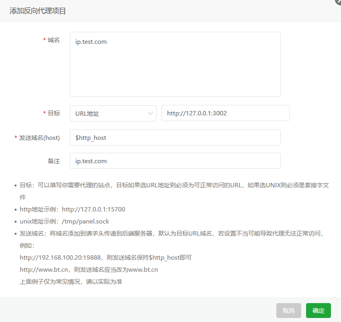Select the target URL field http://127.0.0.1:3002
Image resolution: width=341 pixels, height=322 pixels.
click(225, 113)
